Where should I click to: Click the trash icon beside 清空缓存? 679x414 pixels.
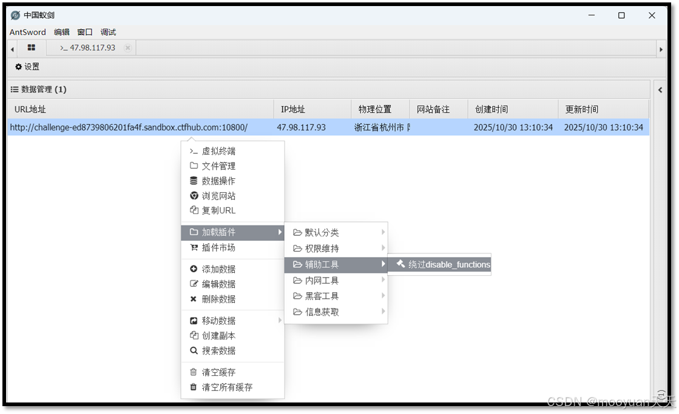click(x=194, y=372)
